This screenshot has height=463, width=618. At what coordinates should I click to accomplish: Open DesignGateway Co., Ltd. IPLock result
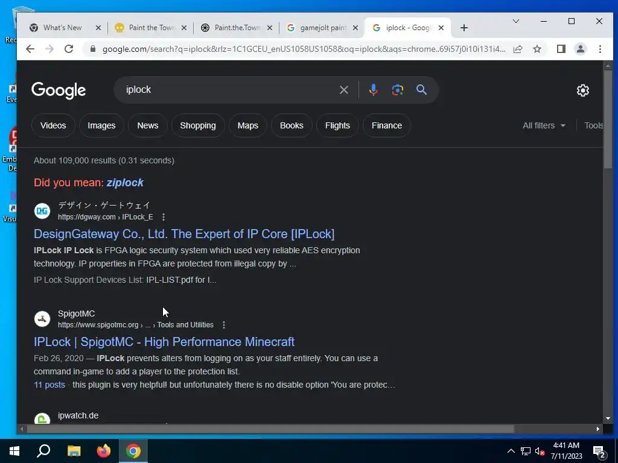click(184, 234)
